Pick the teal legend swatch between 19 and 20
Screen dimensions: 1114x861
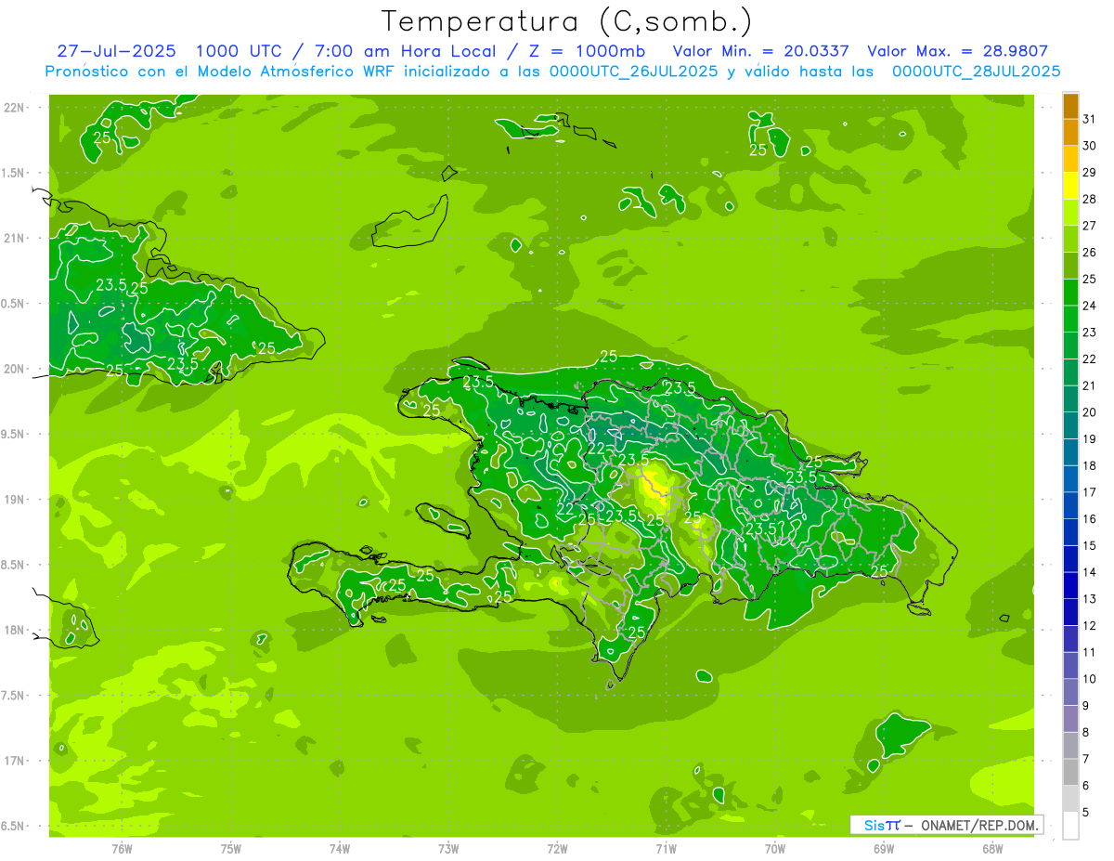(1070, 425)
